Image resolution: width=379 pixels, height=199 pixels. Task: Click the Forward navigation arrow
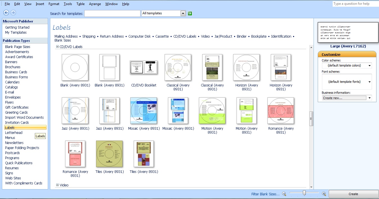(13, 13)
